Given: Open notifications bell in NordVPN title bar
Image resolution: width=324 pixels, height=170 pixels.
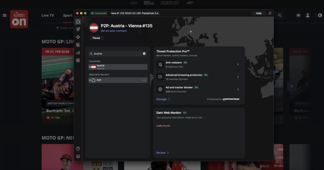Looking at the screenshot, I should (x=270, y=13).
